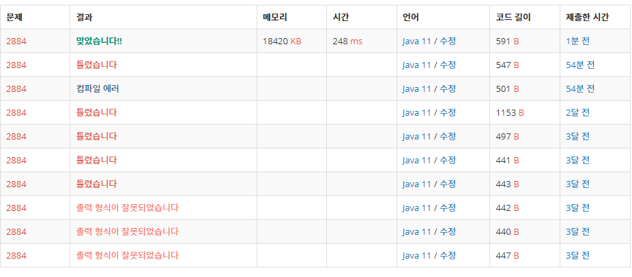Open problem 2884 in the 443 B row
This screenshot has height=277, width=632.
[16, 184]
